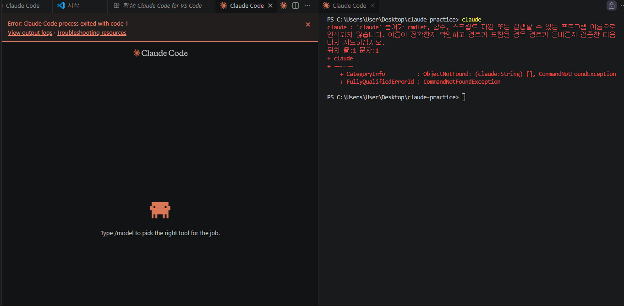The image size is (624, 306).
Task: Click the VS Code logo on 시작 tab
Action: click(61, 5)
